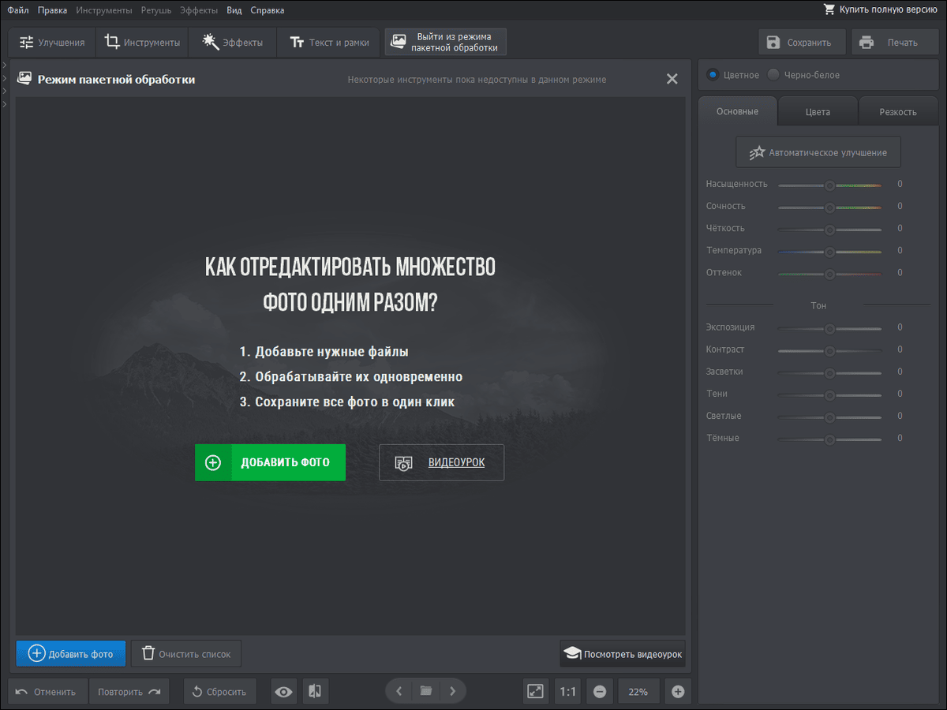The width and height of the screenshot is (947, 710).
Task: Click the Тени slider handle
Action: point(829,394)
